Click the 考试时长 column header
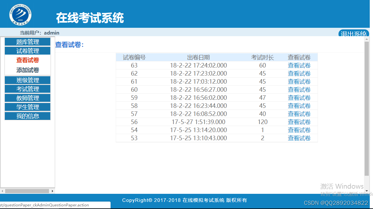The image size is (373, 209). point(262,57)
